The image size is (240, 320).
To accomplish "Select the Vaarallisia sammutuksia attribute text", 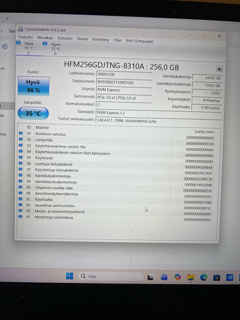I will pos(55,205).
